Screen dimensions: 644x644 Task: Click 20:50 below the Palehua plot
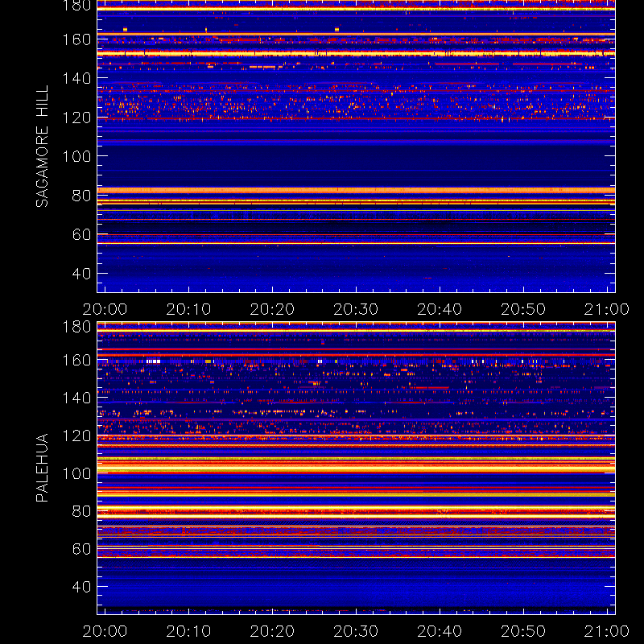(523, 631)
